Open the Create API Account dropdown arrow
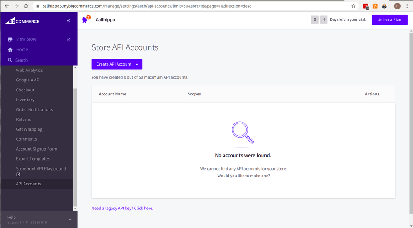 coord(137,64)
